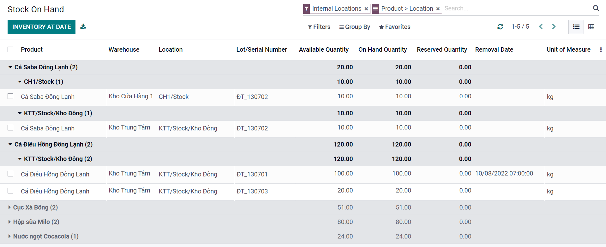
Task: Click the download export icon
Action: [83, 26]
